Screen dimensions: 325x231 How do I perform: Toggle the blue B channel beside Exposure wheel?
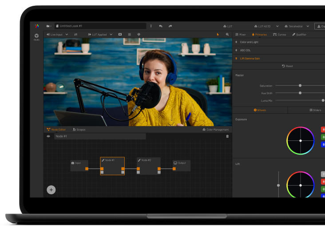coord(323,144)
